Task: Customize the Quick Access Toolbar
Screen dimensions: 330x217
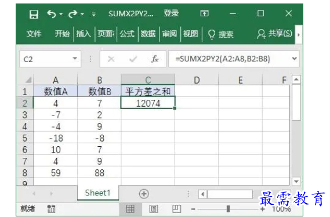Action: [x=93, y=15]
